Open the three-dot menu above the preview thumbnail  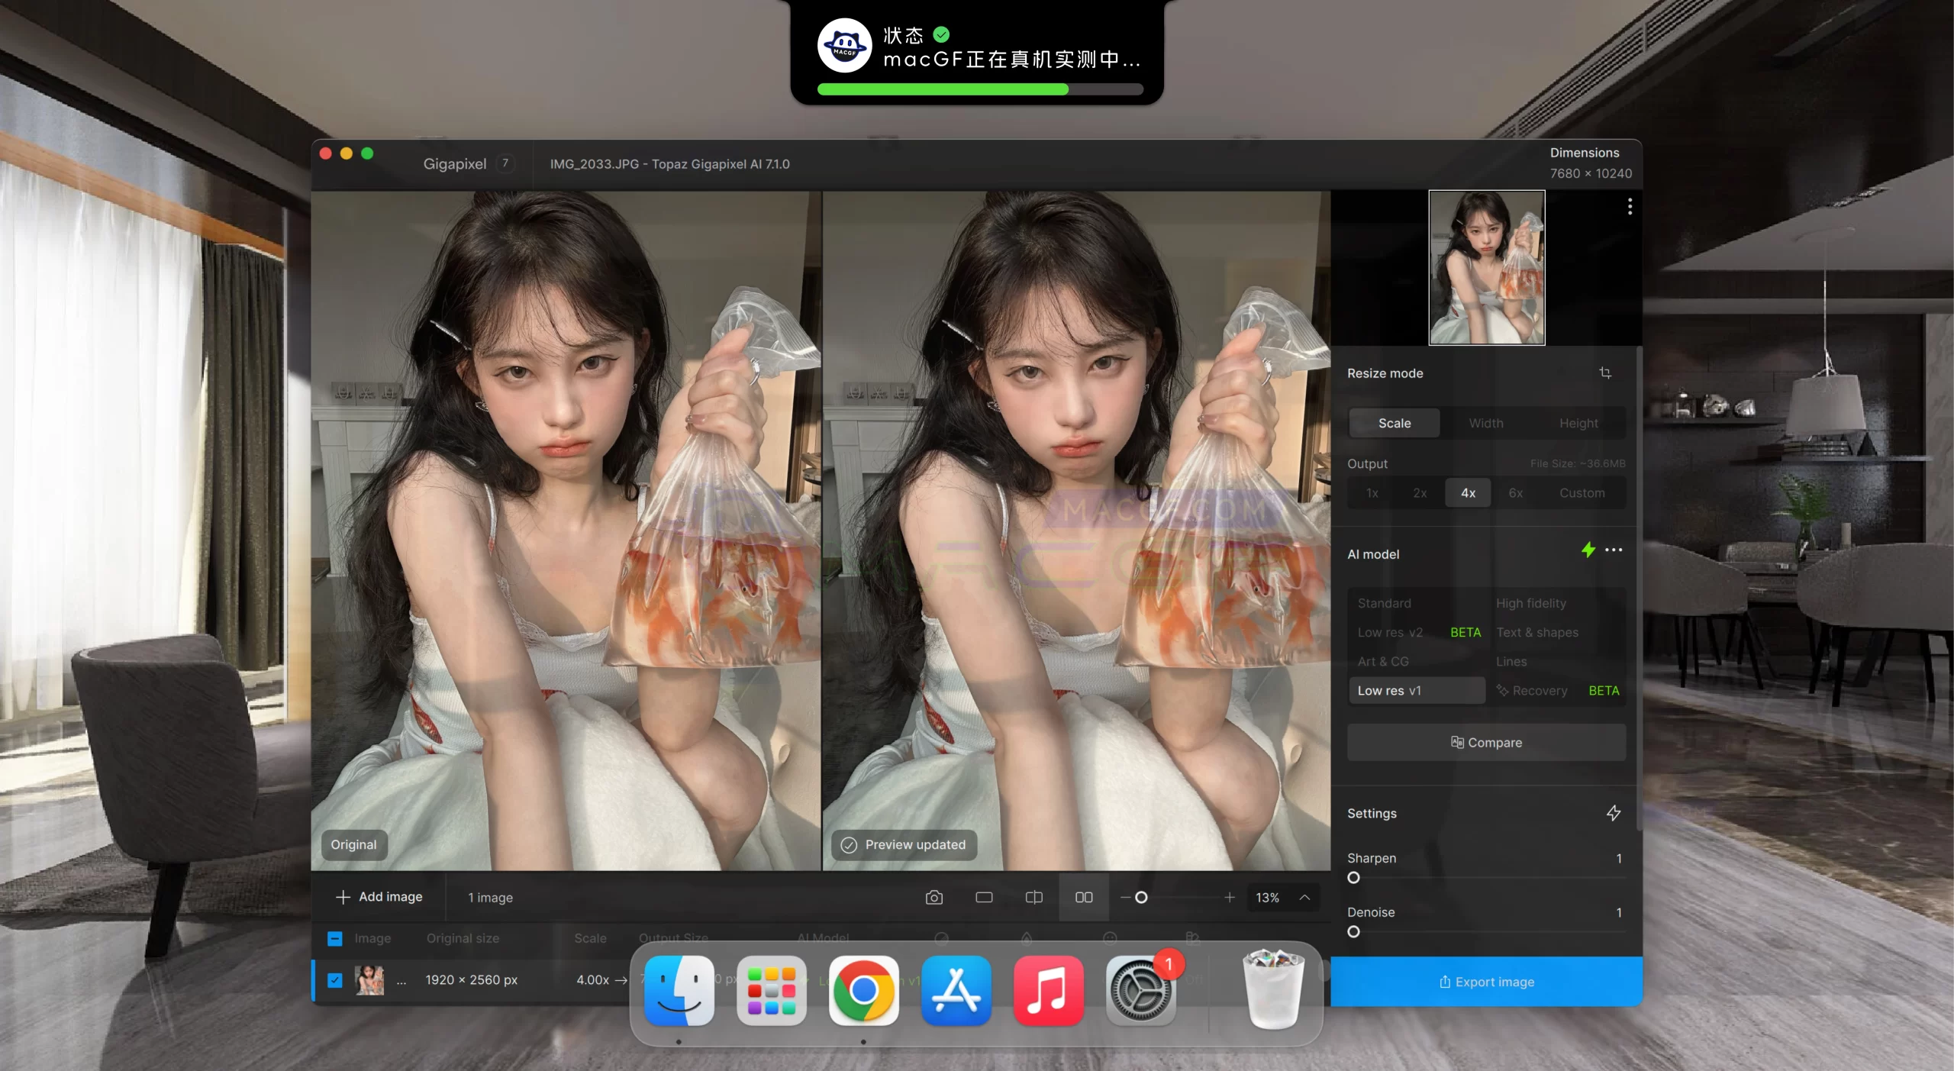tap(1629, 207)
